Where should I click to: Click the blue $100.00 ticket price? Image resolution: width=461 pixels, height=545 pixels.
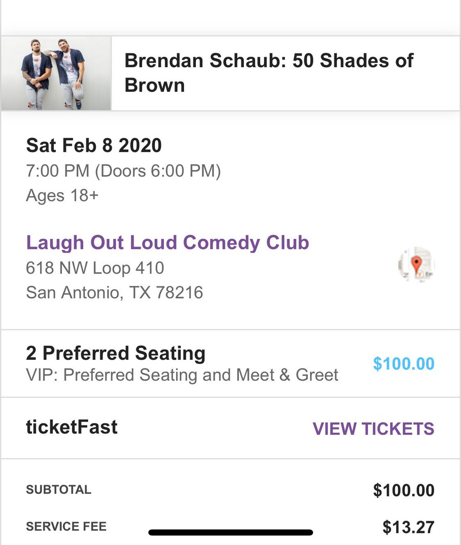pos(403,364)
